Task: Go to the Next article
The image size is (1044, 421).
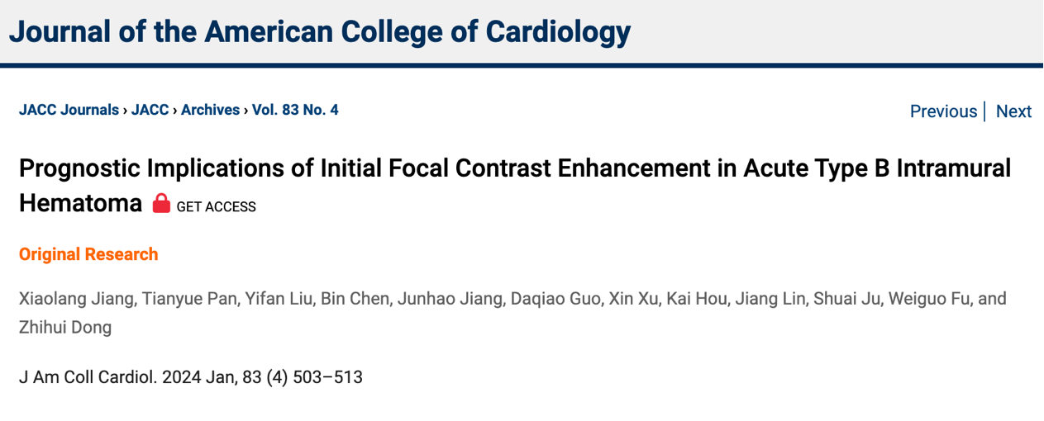Action: pyautogui.click(x=1013, y=111)
